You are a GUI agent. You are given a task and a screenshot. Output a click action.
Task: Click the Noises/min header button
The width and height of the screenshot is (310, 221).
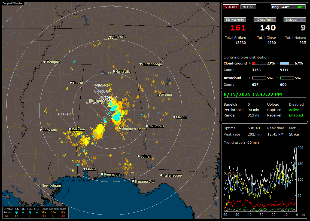294,20
